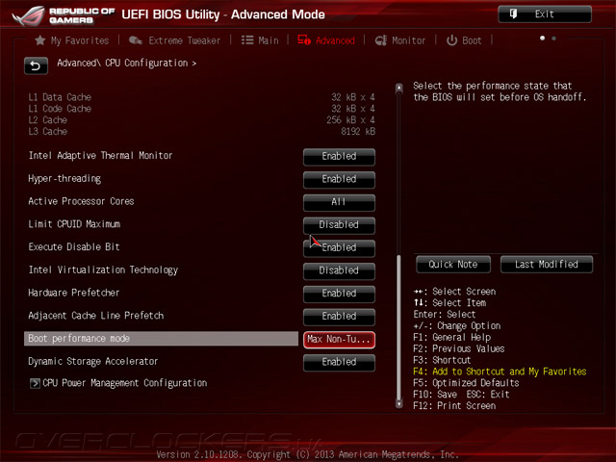Show Last Modified settings
Image resolution: width=616 pixels, height=462 pixels.
547,265
